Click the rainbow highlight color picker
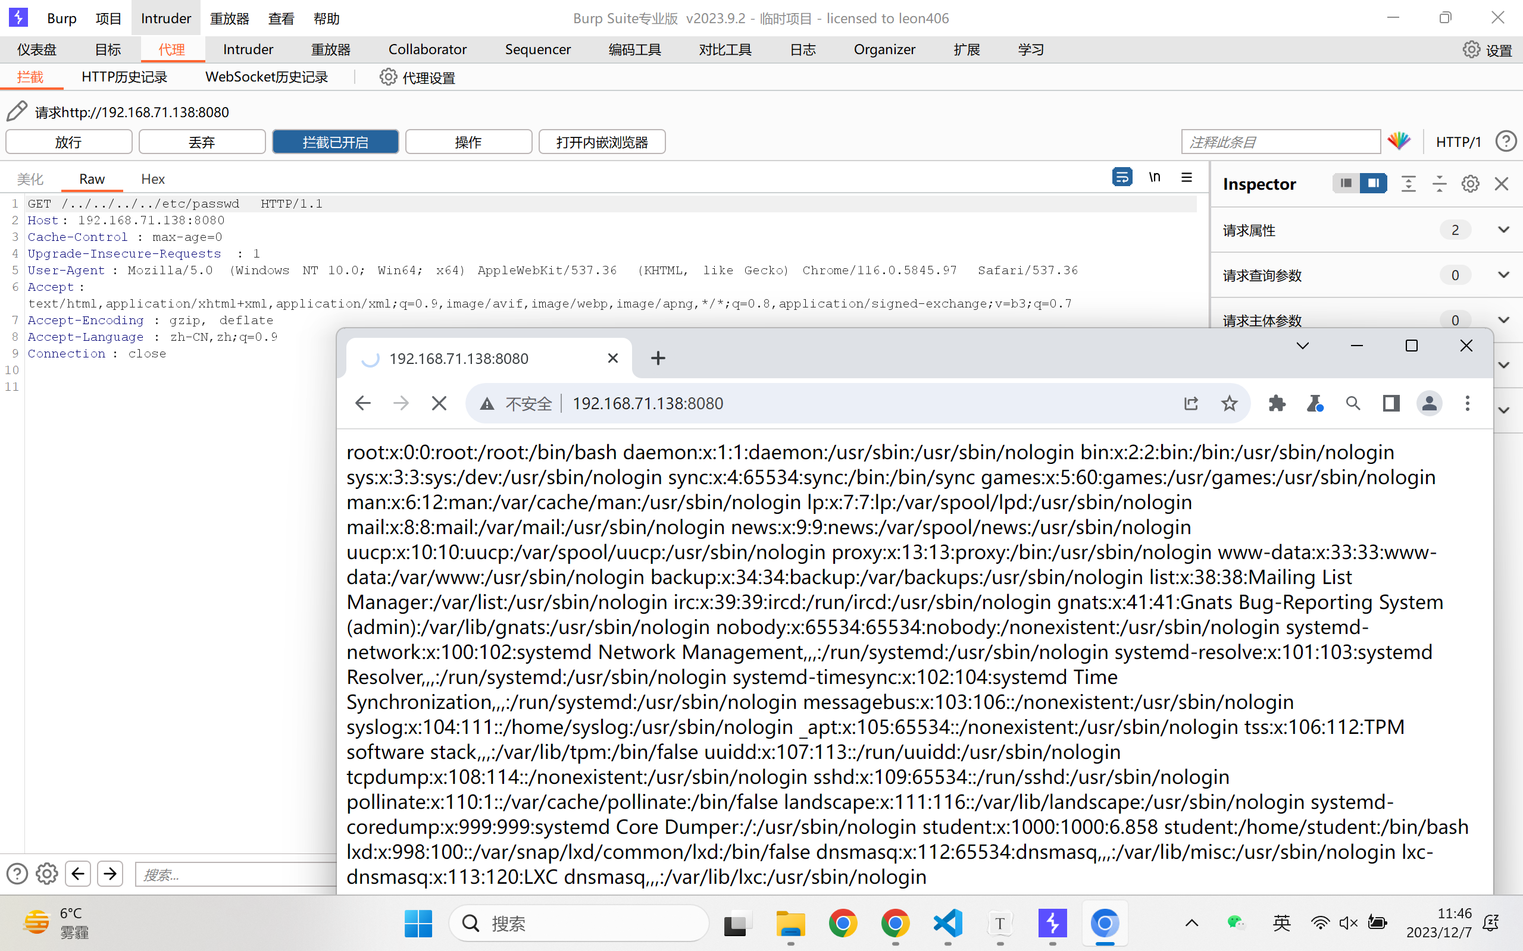 point(1399,142)
